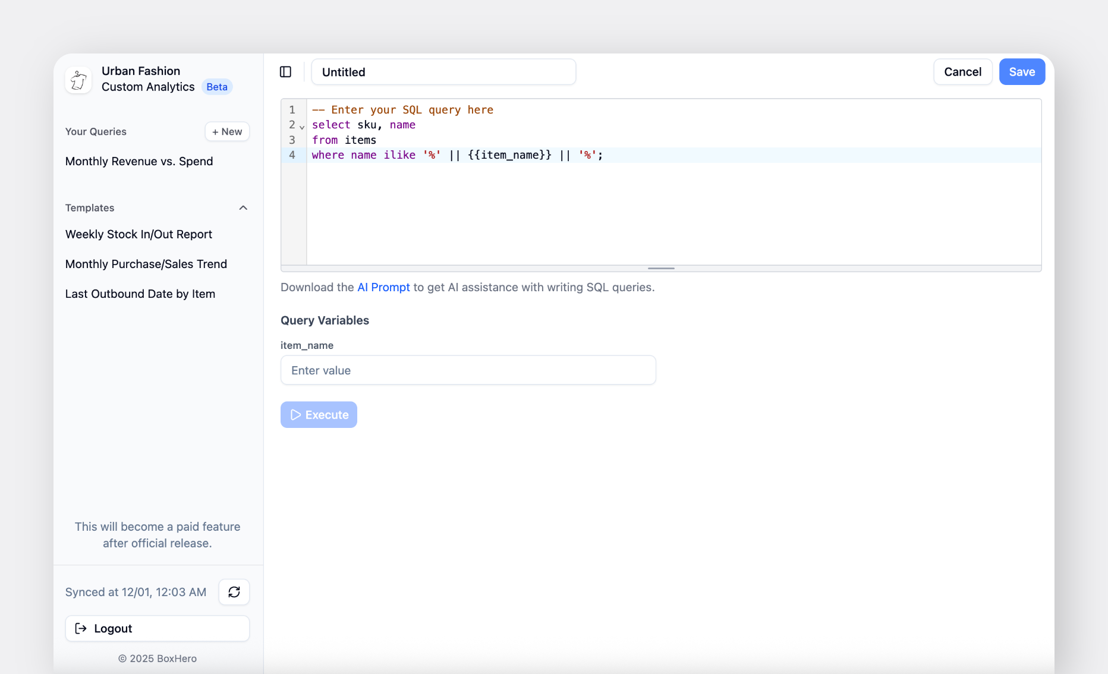Image resolution: width=1108 pixels, height=674 pixels.
Task: Fold the SQL code at line 2
Action: [302, 127]
